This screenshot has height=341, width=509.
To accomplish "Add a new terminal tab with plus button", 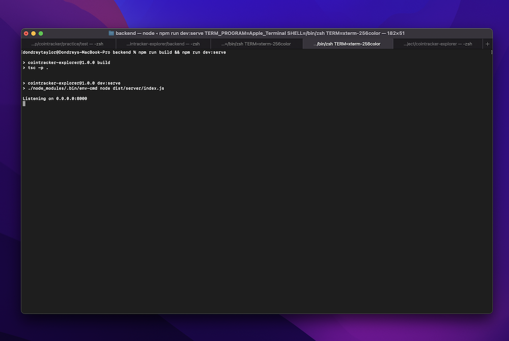I will [487, 44].
